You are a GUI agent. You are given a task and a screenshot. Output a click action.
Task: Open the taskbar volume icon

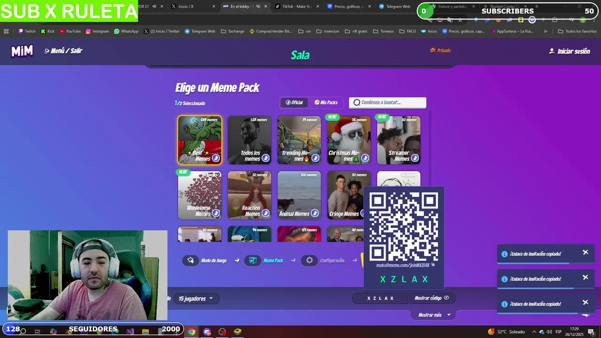pos(549,332)
